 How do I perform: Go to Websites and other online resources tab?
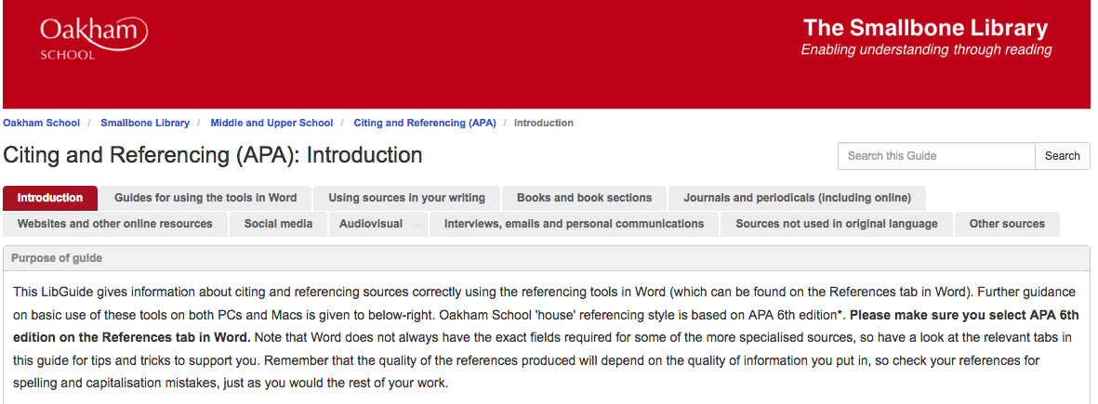[x=115, y=225]
